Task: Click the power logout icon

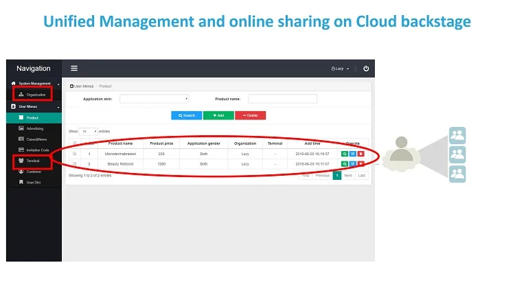Action: [366, 69]
